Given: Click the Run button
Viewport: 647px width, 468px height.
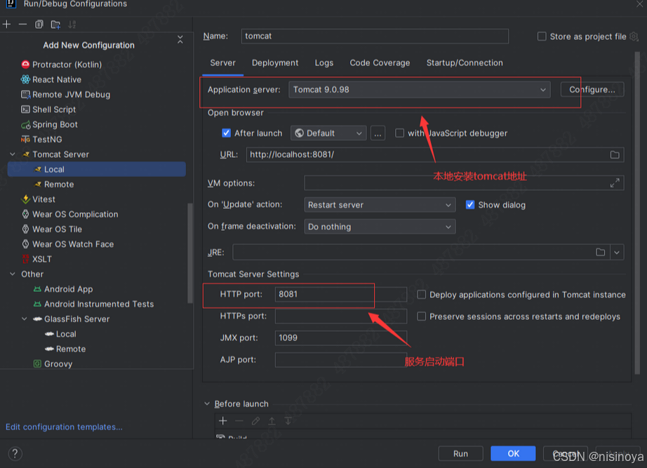Looking at the screenshot, I should pyautogui.click(x=460, y=453).
